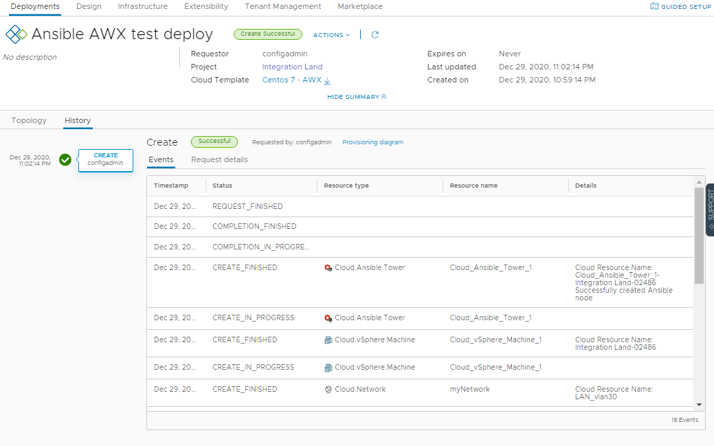Image resolution: width=714 pixels, height=446 pixels.
Task: Click the myNetwork resource name
Action: [469, 390]
